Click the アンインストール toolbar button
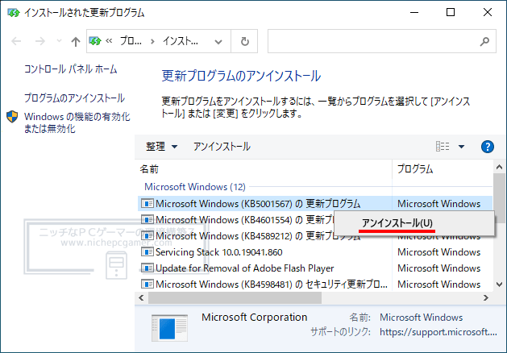 click(x=222, y=147)
